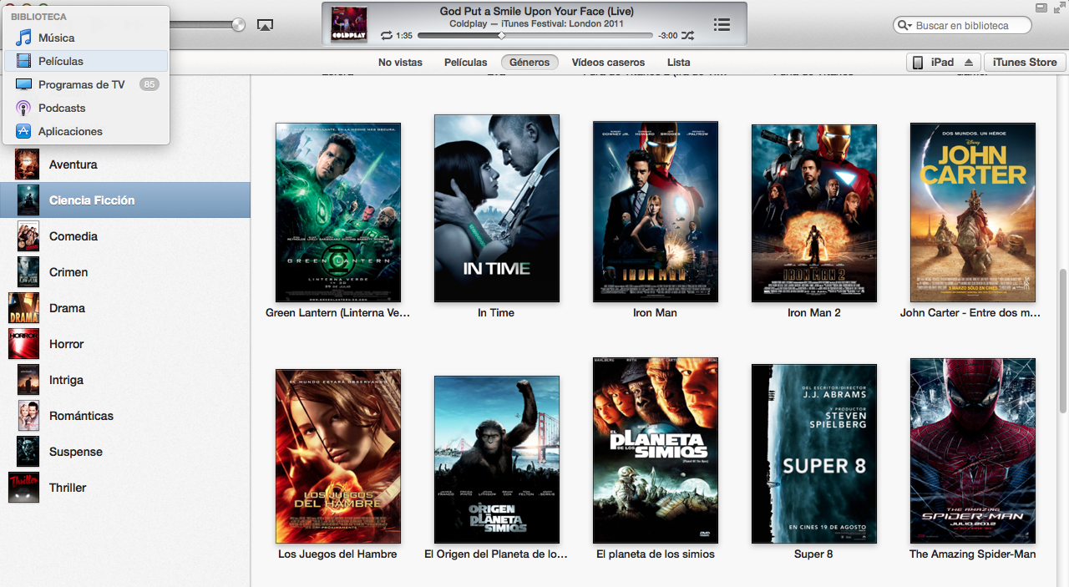Screen dimensions: 1069x587
Task: Click the volume slider knob
Action: click(x=239, y=25)
